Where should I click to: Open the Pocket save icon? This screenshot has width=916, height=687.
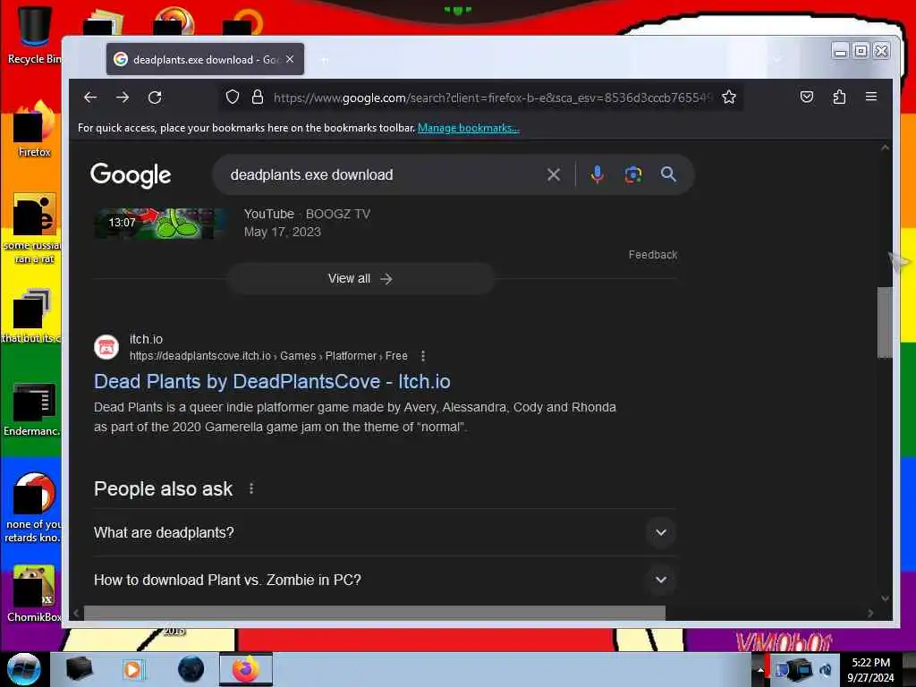807,97
